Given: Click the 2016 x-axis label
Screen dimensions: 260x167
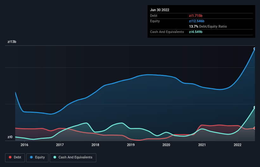Looking at the screenshot, I should point(24,145).
